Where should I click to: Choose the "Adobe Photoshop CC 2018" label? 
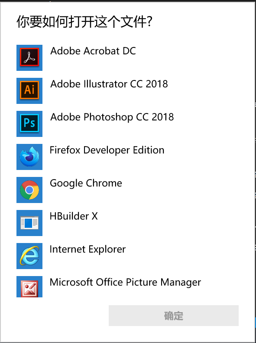(112, 117)
